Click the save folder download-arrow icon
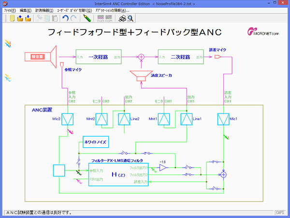Viewport: 290px width, 218px height. coord(28,18)
